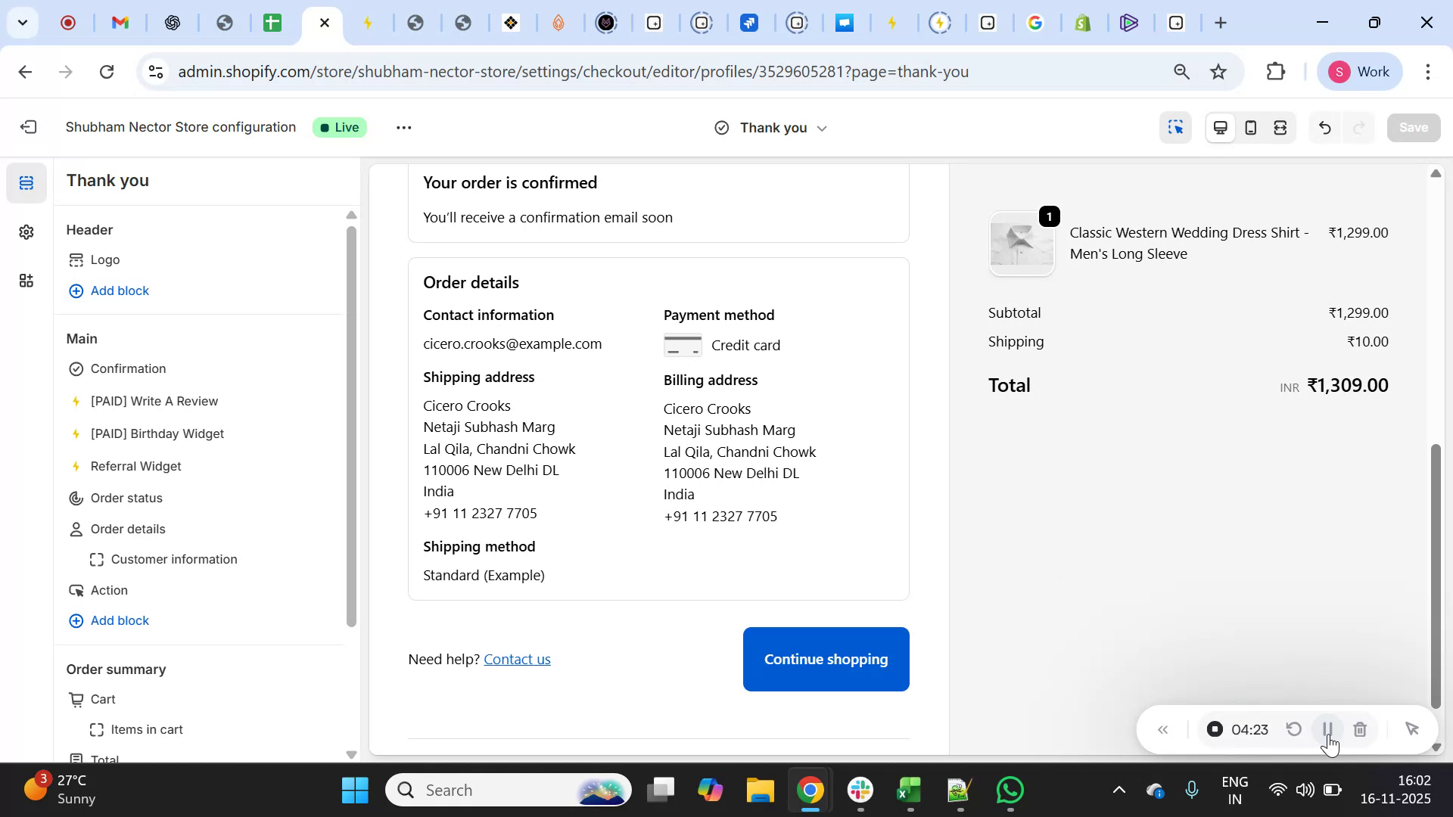Activate the section inspector picker tool
1453x817 pixels.
pos(1175,127)
